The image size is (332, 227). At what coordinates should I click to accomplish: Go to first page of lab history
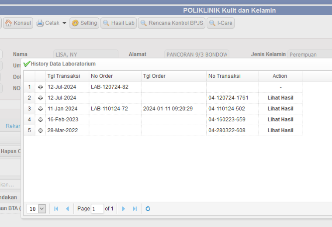(x=56, y=209)
